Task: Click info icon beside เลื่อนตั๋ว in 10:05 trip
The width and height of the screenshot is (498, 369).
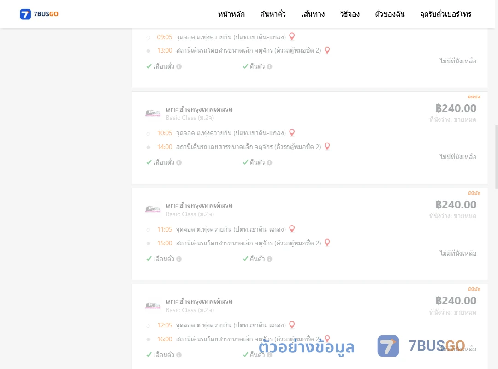Action: pos(179,163)
